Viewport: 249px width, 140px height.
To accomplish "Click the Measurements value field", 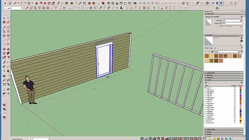I will click(39, 139).
